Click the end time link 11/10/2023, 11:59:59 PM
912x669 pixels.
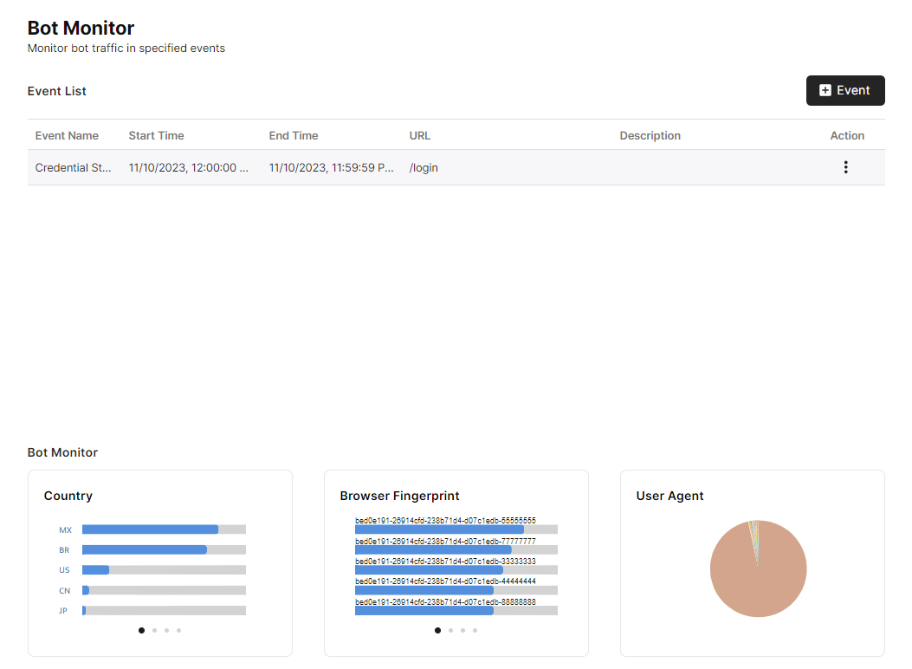pos(332,167)
